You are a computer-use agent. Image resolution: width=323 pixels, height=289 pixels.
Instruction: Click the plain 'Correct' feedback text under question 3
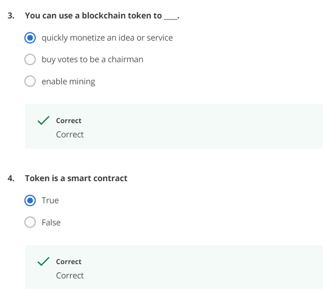[x=70, y=135]
